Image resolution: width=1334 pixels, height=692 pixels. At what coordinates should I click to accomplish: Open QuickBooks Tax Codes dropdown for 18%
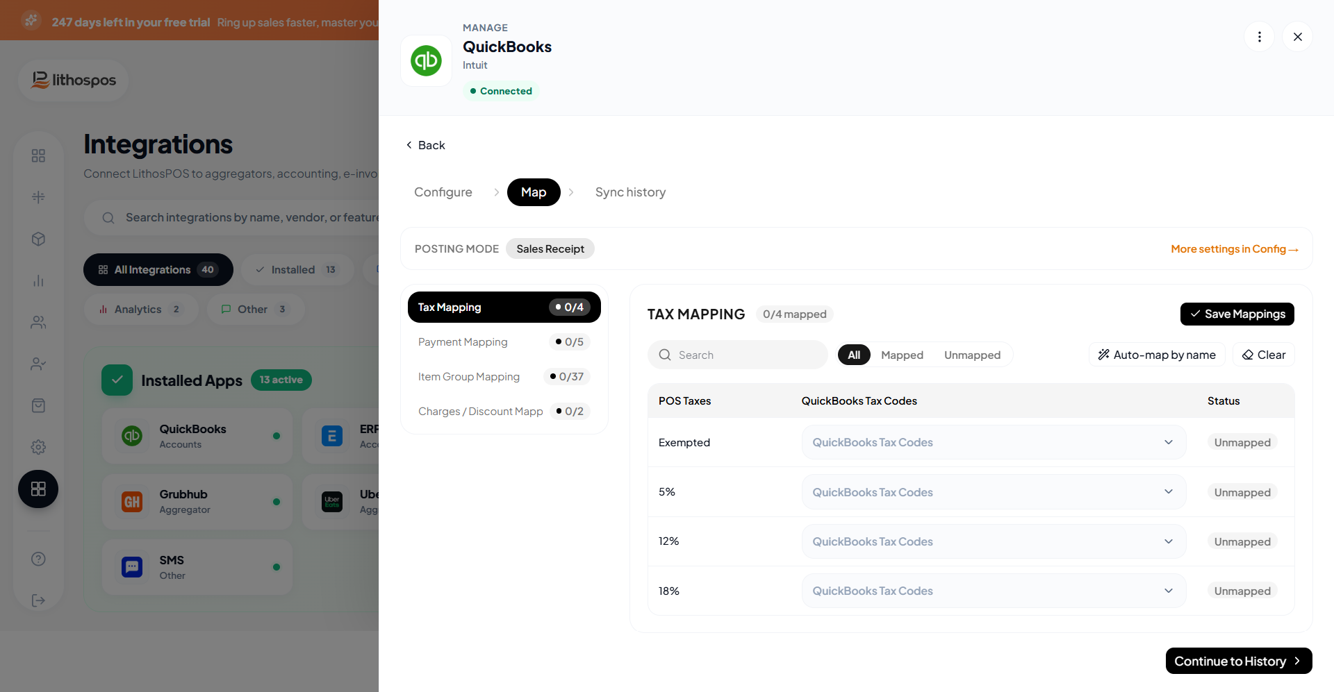pyautogui.click(x=994, y=591)
